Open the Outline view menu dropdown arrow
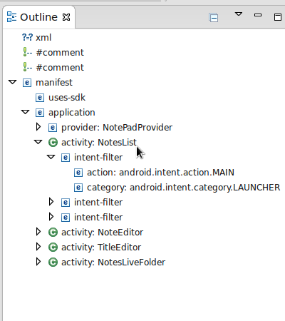Image resolution: width=285 pixels, height=321 pixels. (239, 14)
